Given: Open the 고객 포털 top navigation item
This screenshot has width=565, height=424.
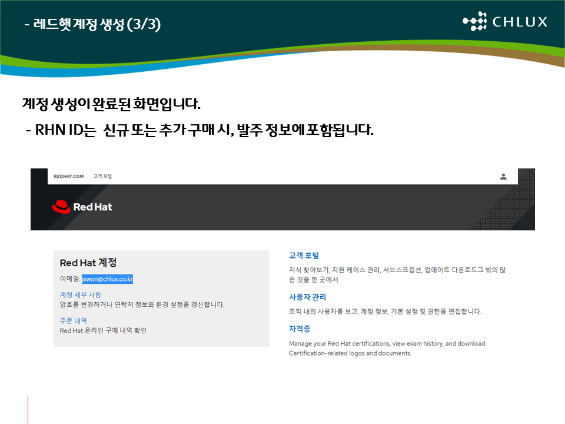Looking at the screenshot, I should pos(102,176).
